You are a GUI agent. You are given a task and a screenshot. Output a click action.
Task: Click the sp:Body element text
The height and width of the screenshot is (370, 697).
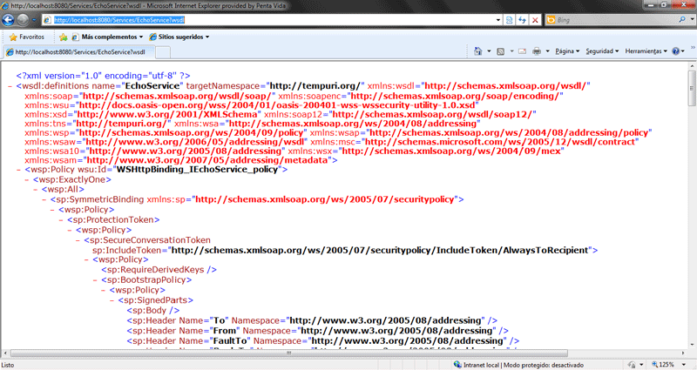pos(153,311)
